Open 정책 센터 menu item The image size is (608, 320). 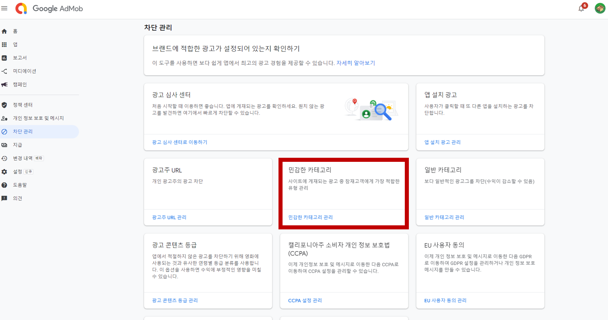(x=23, y=105)
